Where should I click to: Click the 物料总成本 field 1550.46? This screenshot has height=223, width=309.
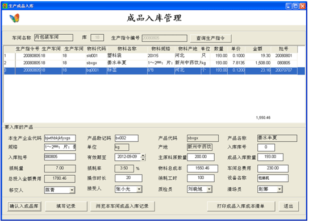[202, 168]
